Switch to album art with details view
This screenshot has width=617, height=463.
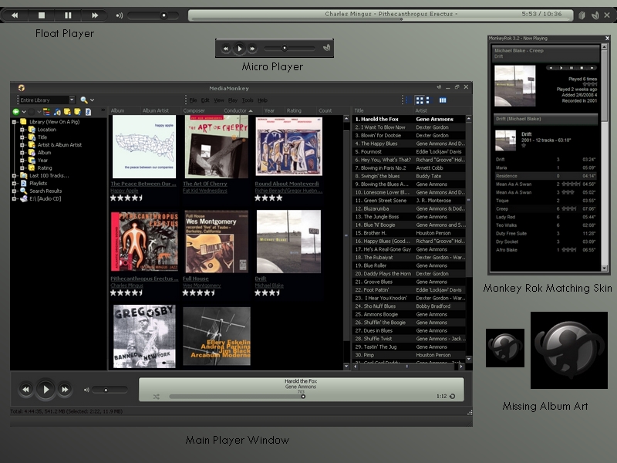(x=428, y=100)
